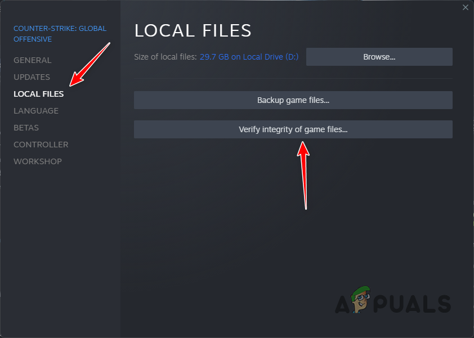
Task: Go to the BETAS section
Action: 26,128
